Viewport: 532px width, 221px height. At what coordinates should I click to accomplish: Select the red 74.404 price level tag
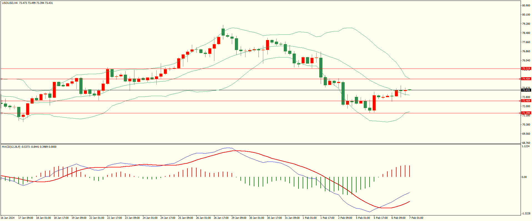[526, 79]
